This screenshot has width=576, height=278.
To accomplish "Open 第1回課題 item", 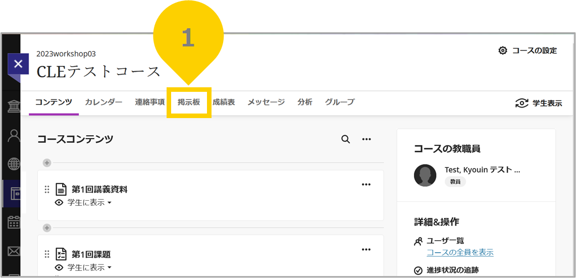I will point(91,254).
